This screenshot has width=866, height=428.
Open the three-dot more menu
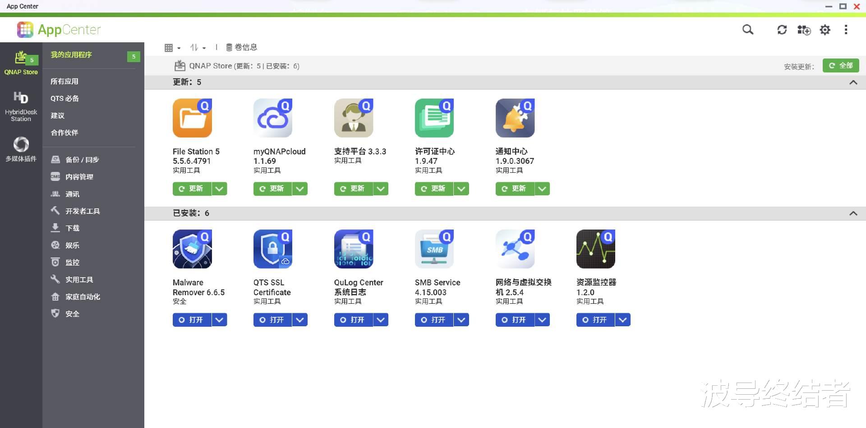[x=846, y=30]
